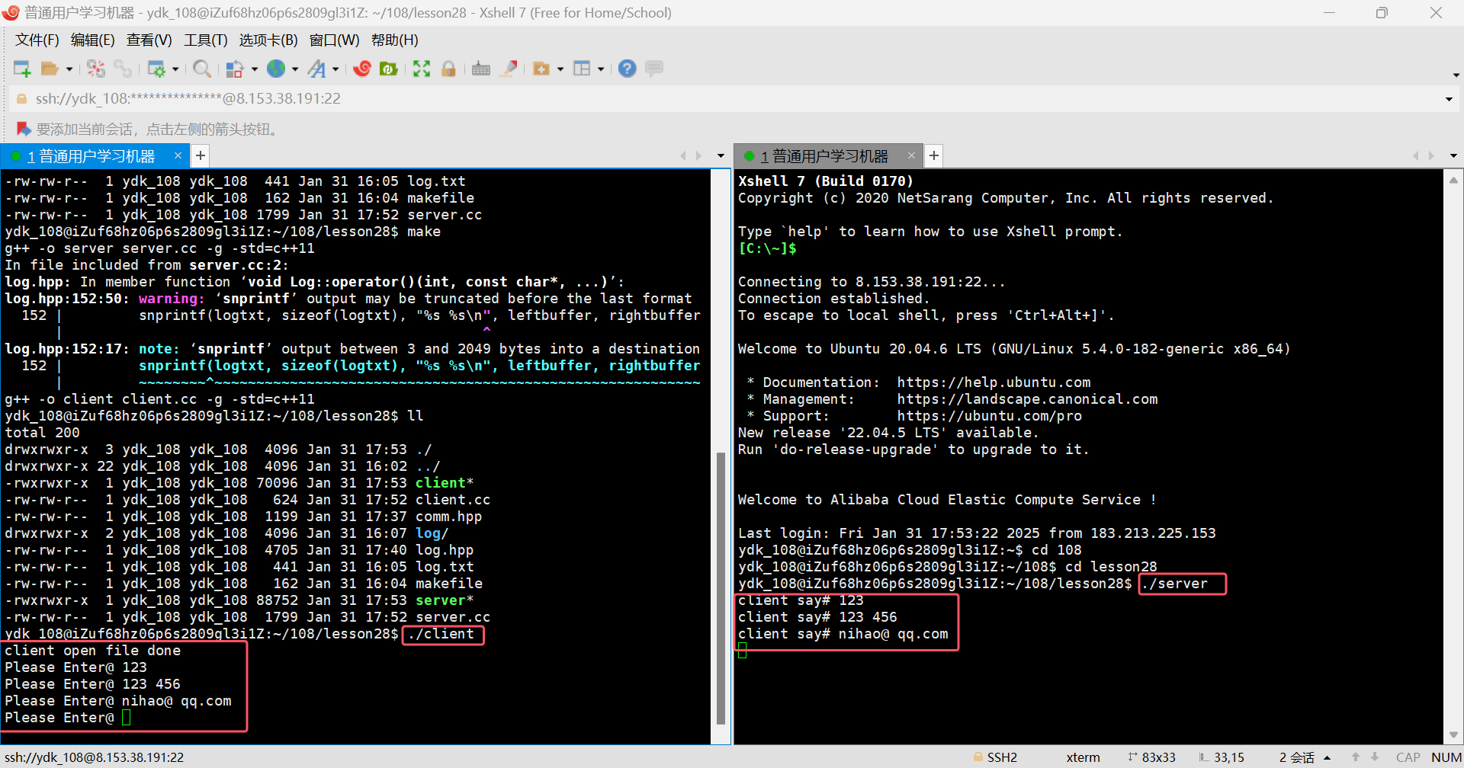Launch Xmanager red swirl icon
1464x768 pixels.
coord(362,69)
